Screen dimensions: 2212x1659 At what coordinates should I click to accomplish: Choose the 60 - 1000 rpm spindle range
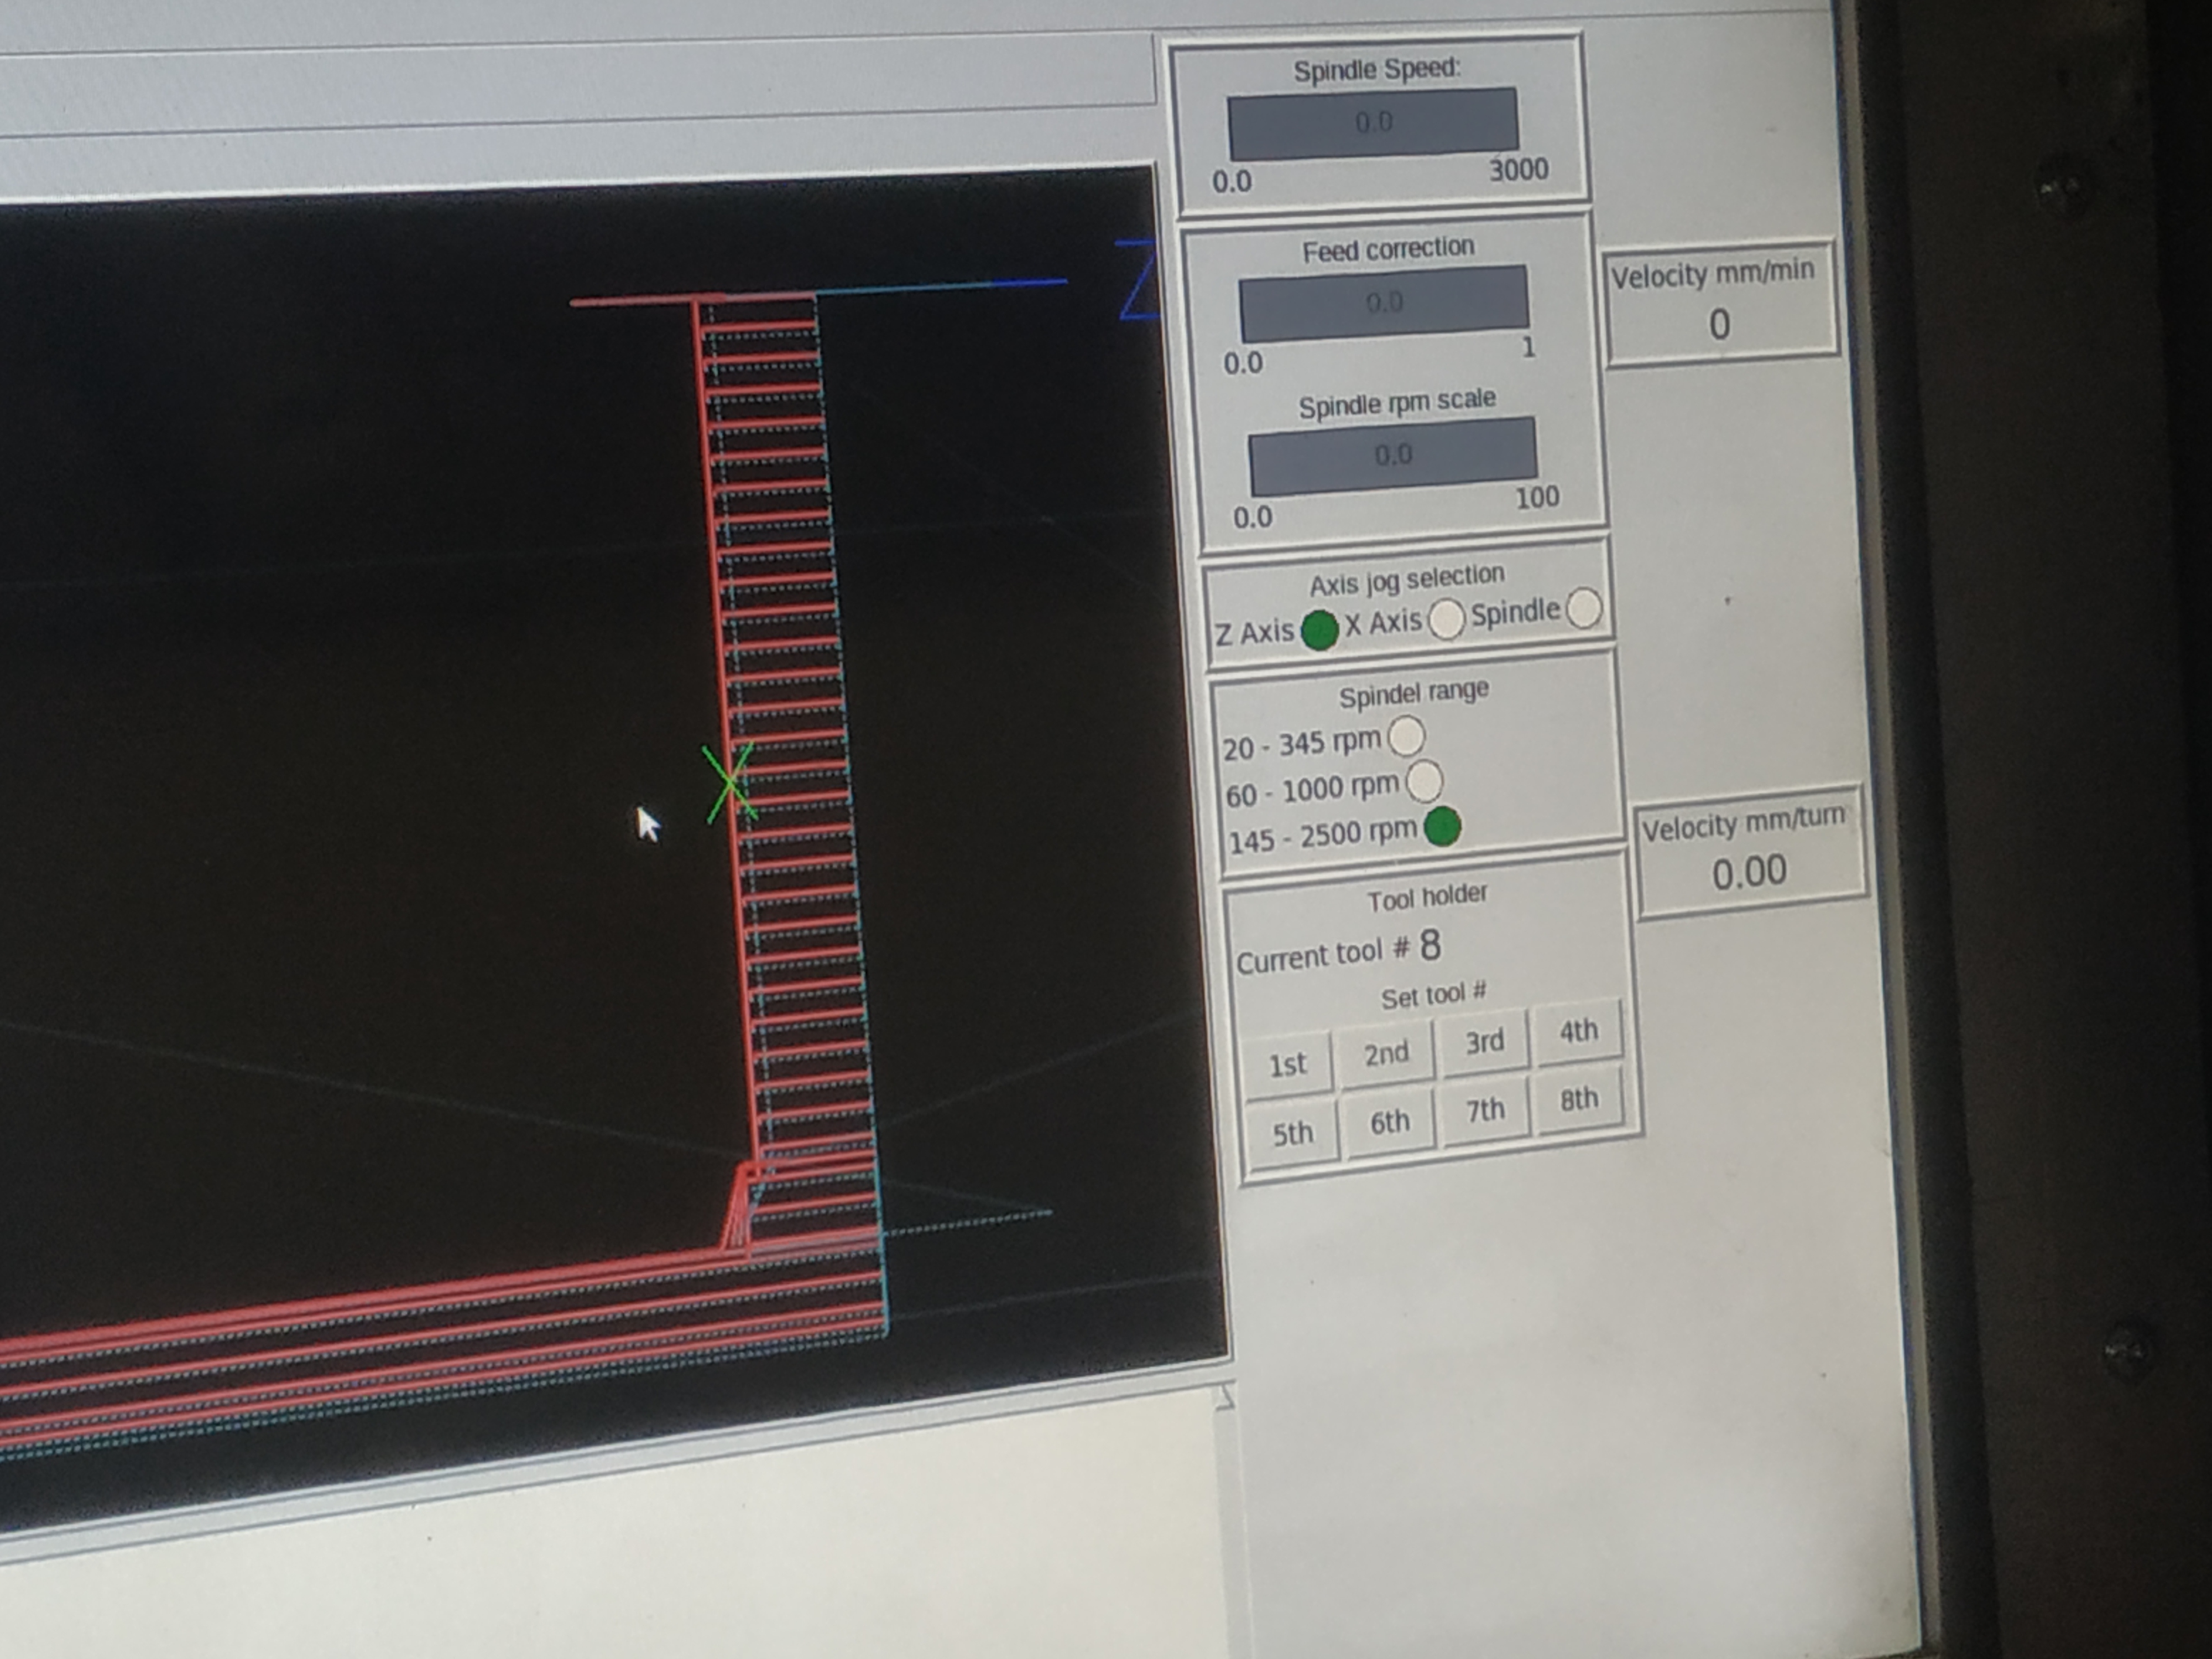click(x=1424, y=781)
